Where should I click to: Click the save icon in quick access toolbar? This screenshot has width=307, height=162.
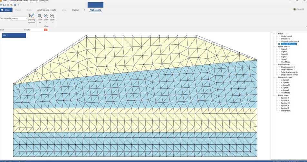point(5,5)
